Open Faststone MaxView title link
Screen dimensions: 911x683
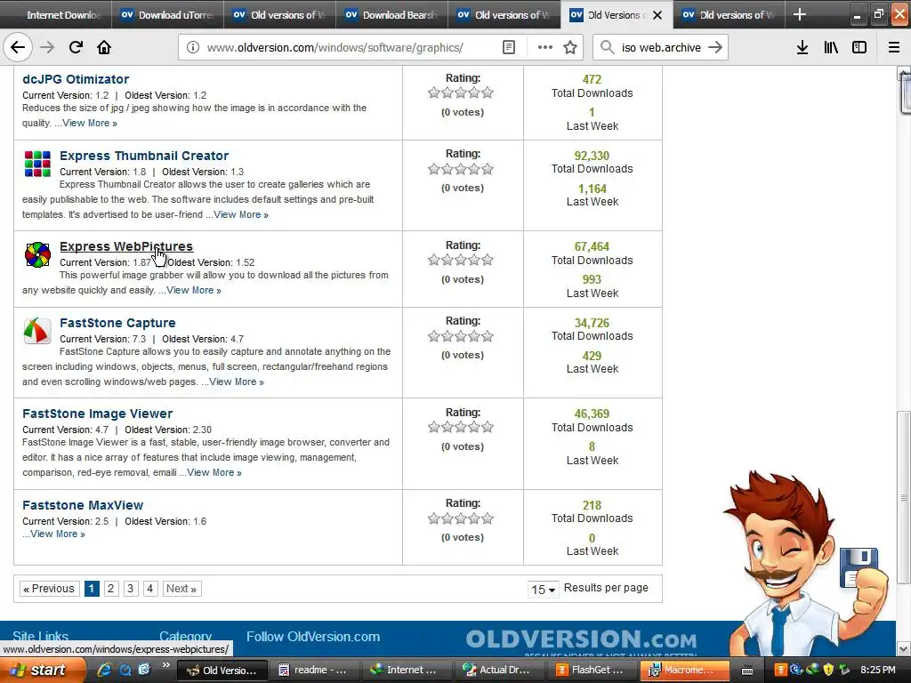click(83, 505)
